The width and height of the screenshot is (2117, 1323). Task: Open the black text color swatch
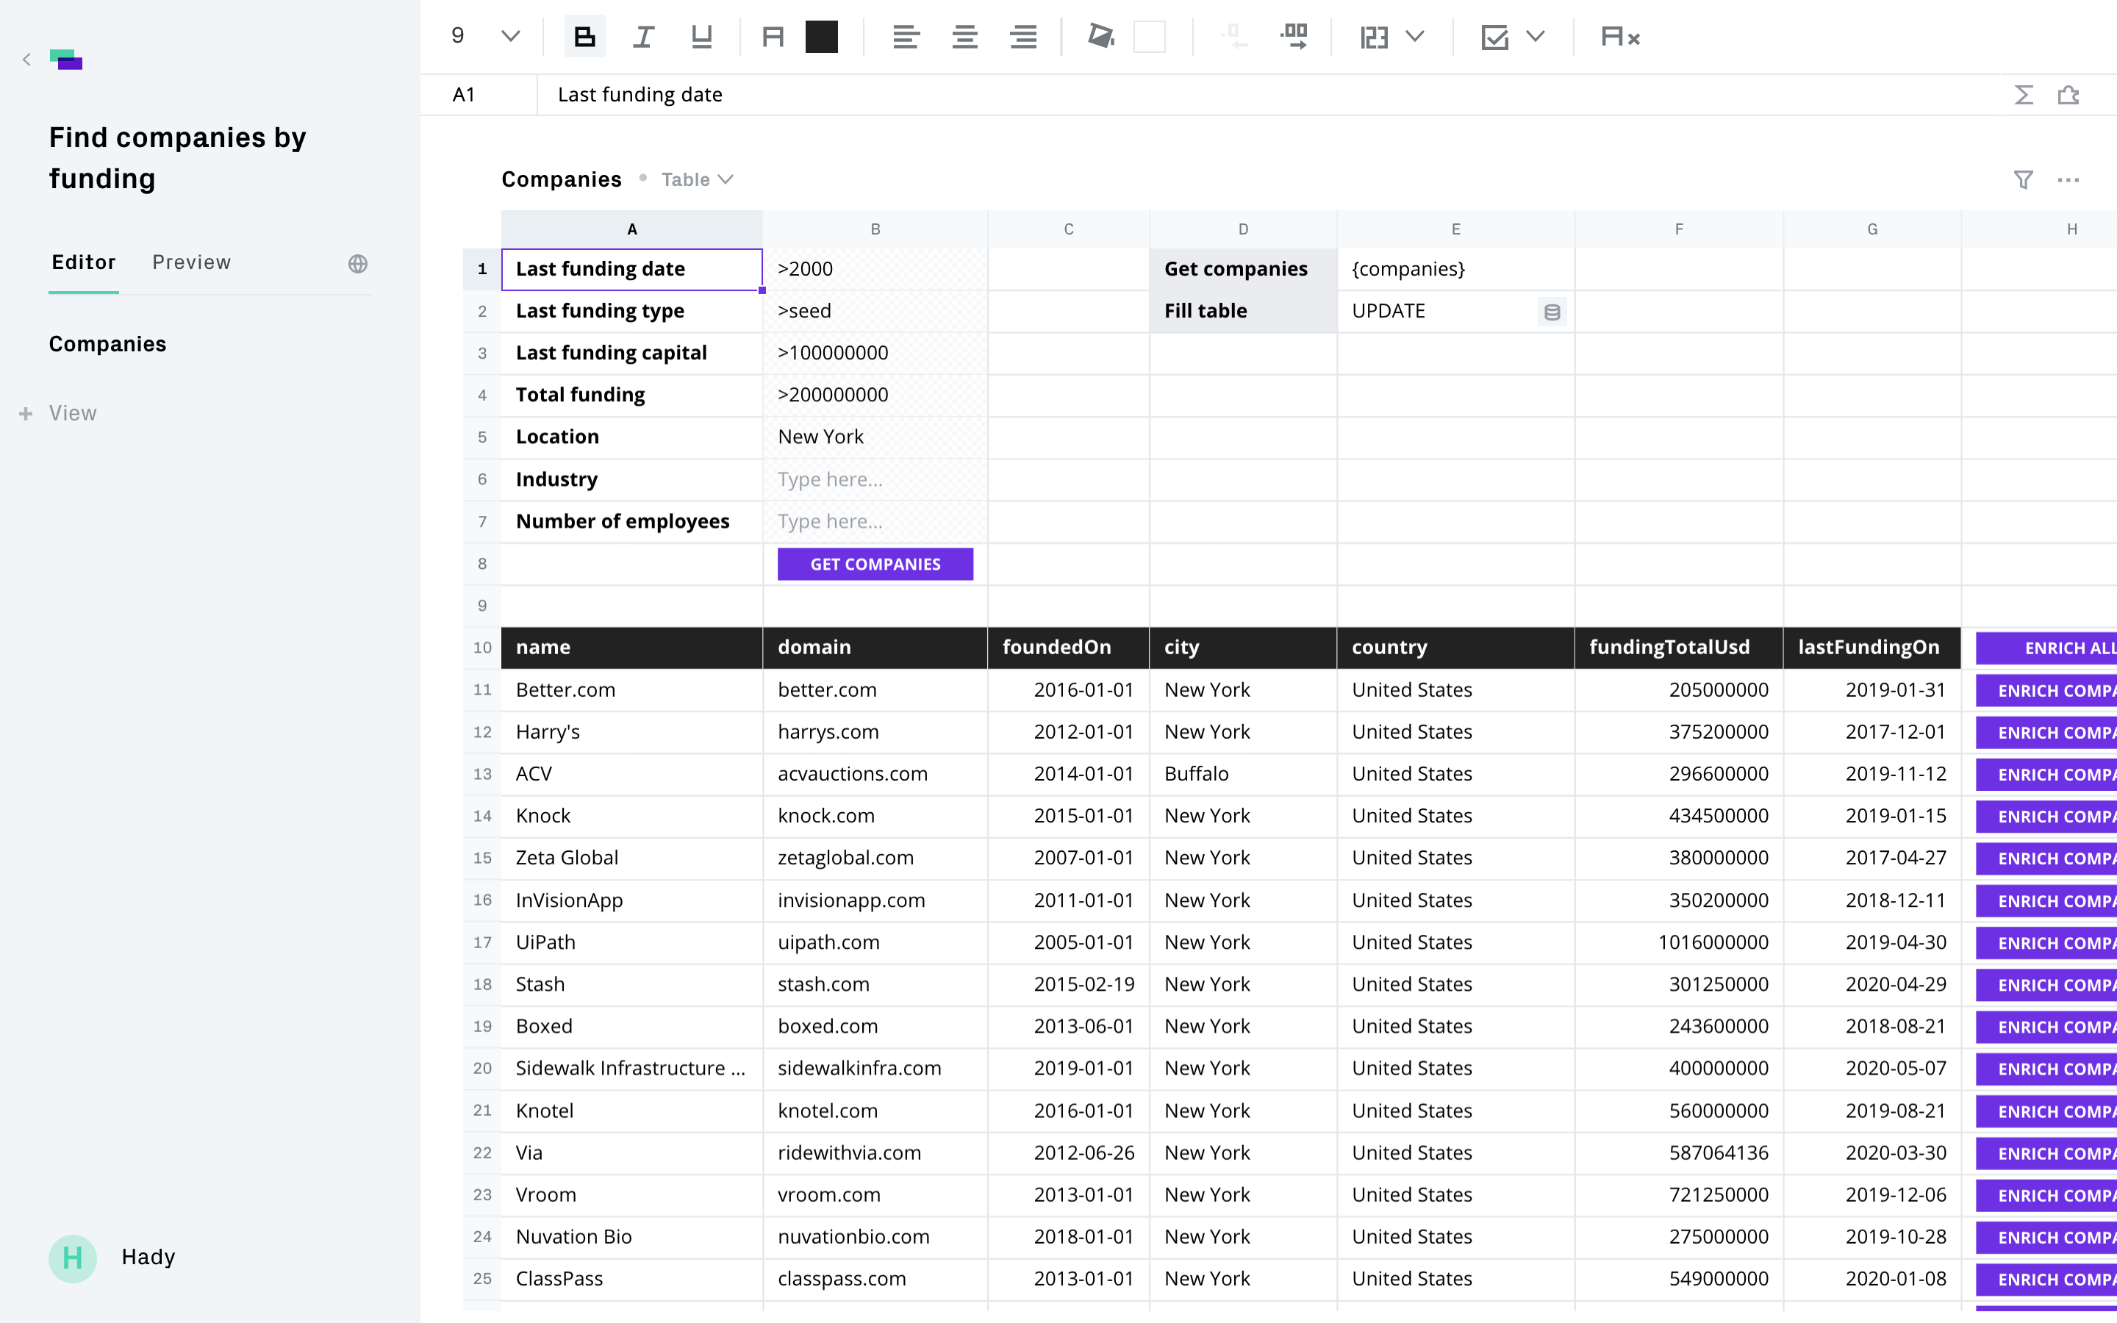point(821,37)
